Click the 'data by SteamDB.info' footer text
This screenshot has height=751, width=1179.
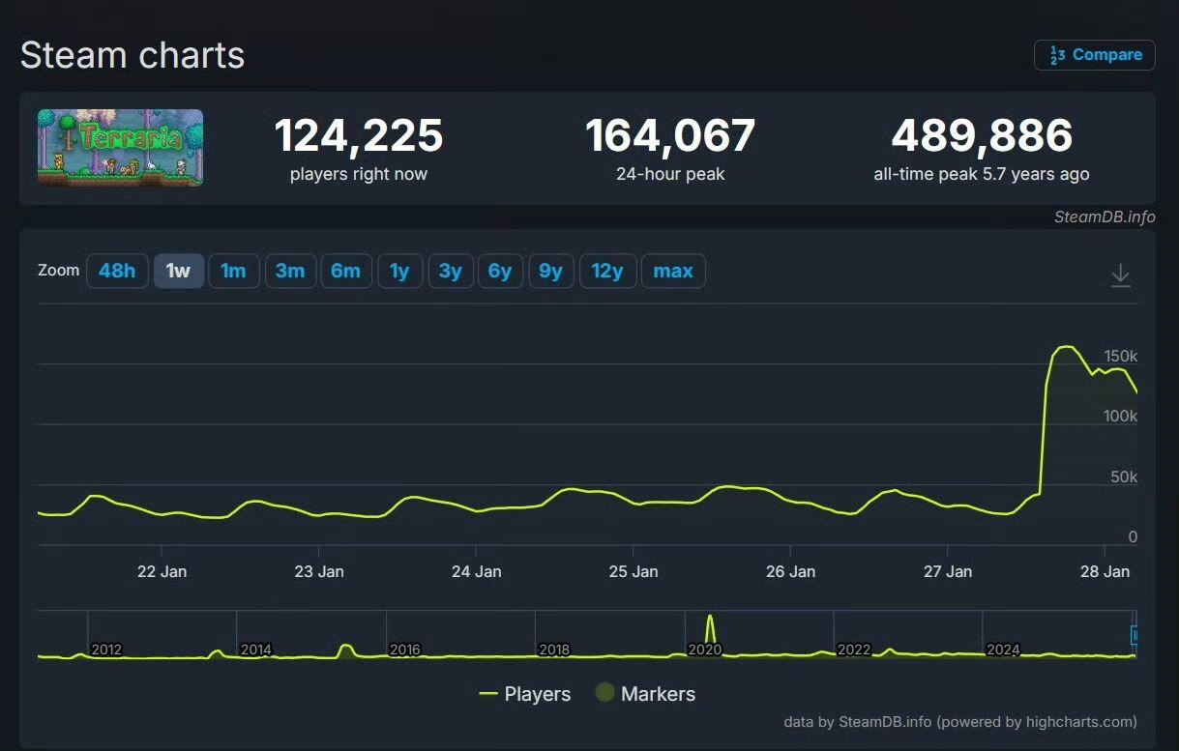960,721
